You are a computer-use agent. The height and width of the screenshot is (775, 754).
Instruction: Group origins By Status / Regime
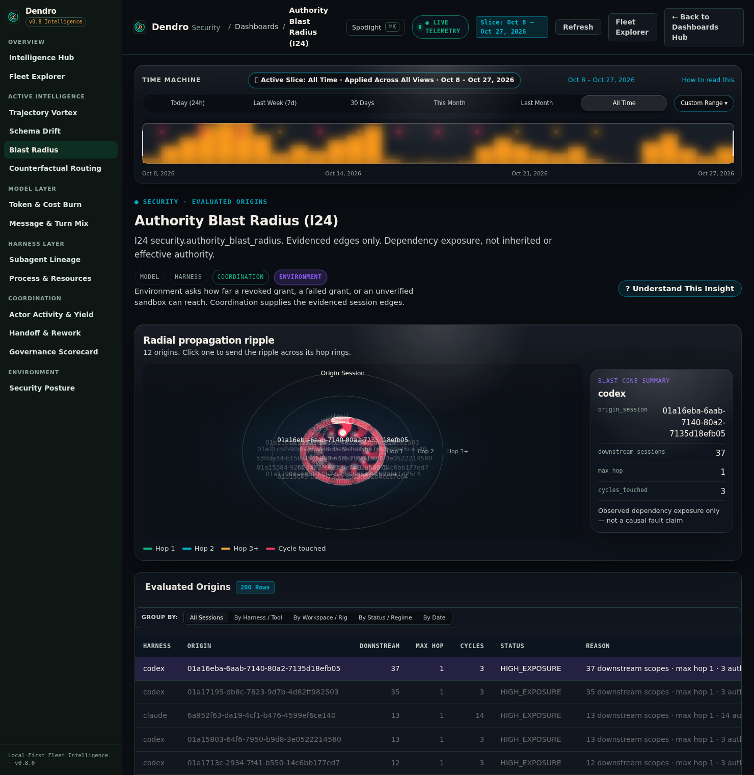tap(385, 617)
